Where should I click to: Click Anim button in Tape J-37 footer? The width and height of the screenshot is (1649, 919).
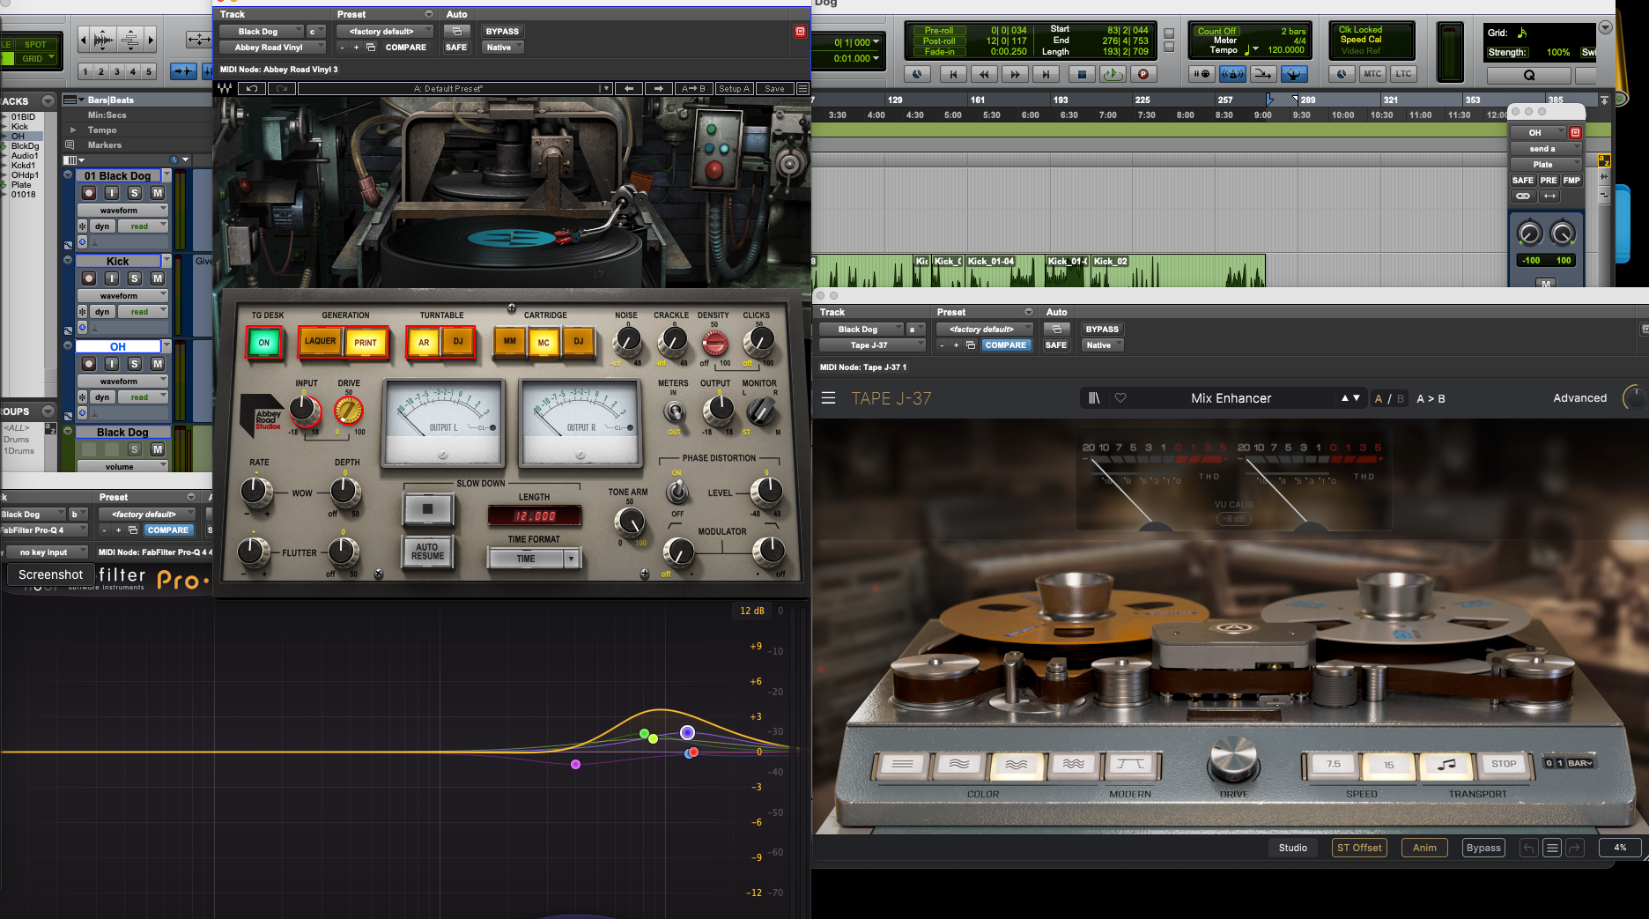pos(1424,848)
